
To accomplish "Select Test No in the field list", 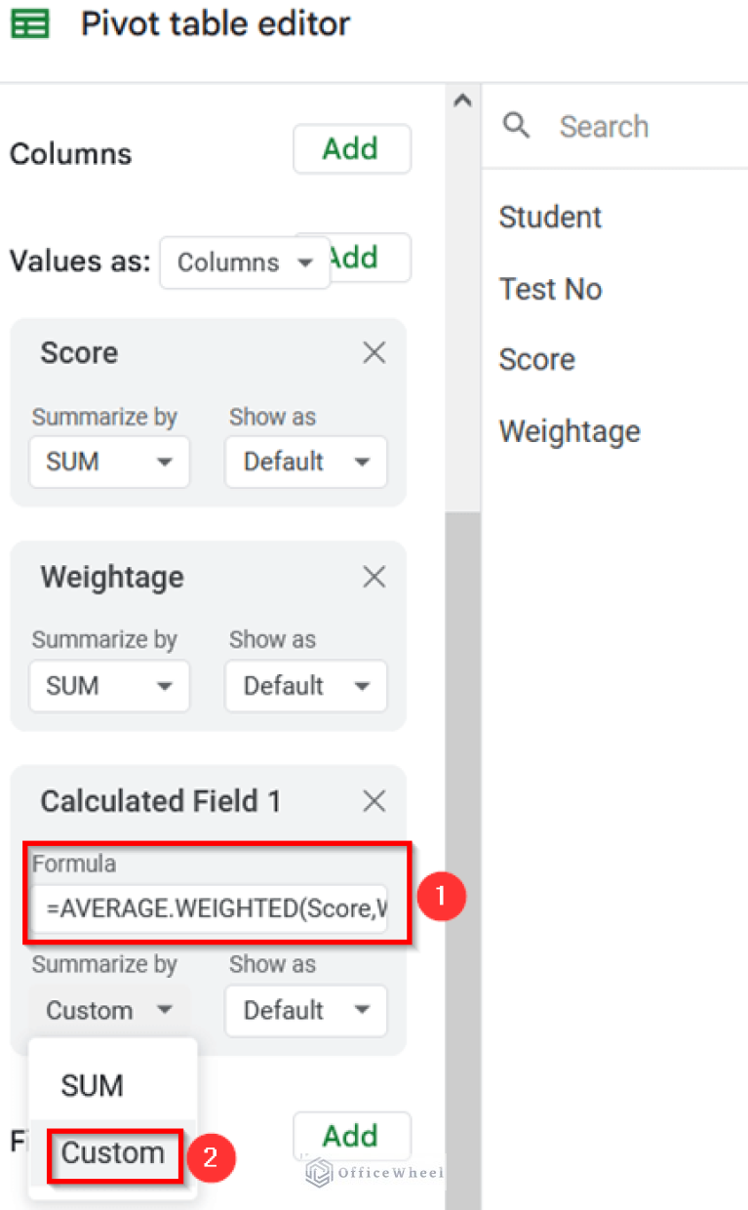I will point(550,288).
